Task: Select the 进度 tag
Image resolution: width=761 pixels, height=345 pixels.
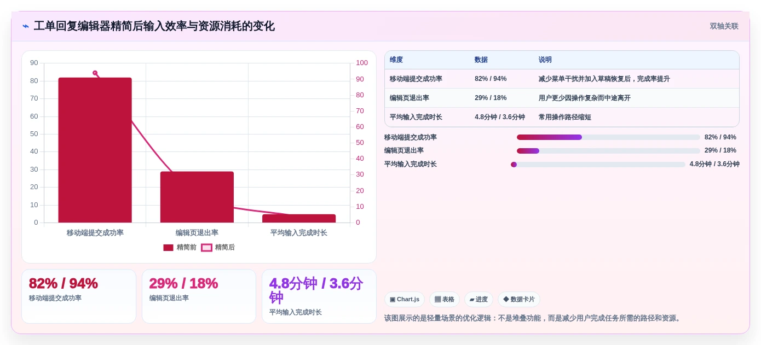Action: (x=478, y=300)
